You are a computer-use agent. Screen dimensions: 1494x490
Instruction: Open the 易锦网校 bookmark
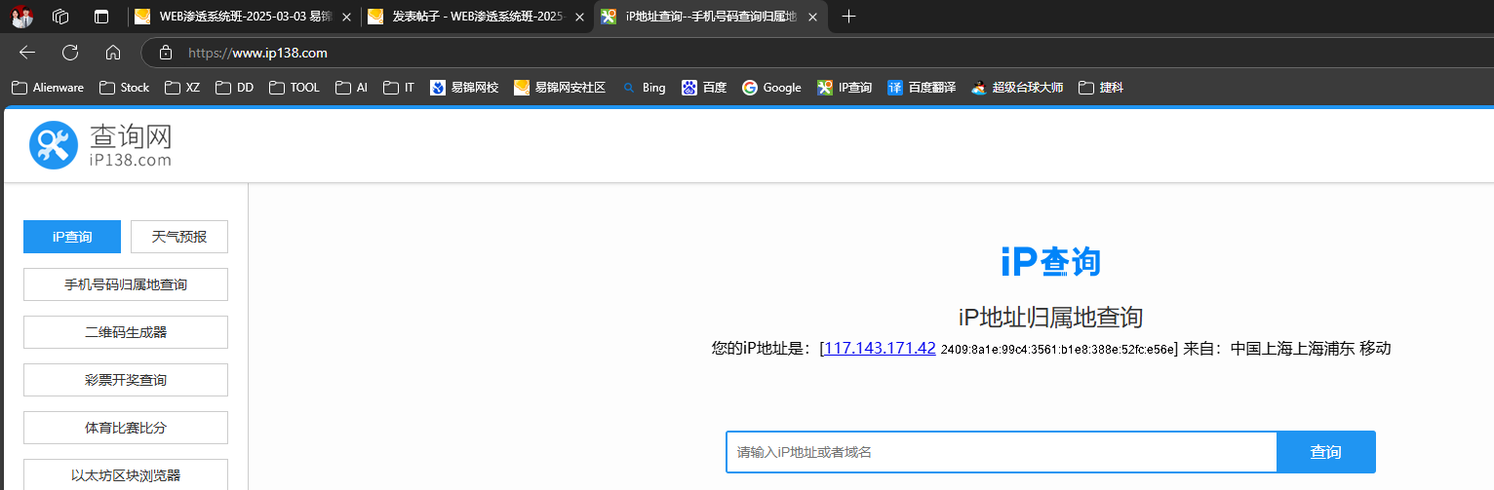[x=464, y=88]
